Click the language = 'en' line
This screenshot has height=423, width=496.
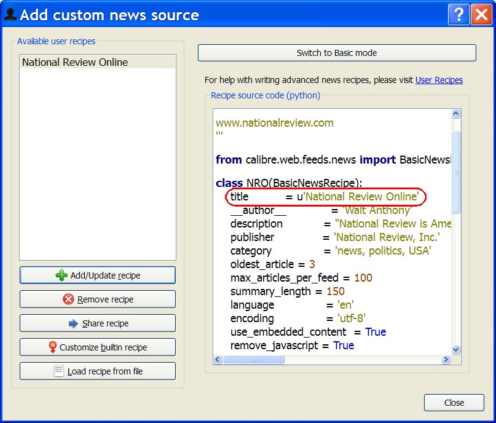point(292,305)
